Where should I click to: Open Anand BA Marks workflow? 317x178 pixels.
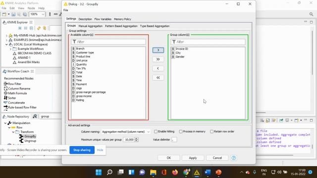tap(29, 62)
